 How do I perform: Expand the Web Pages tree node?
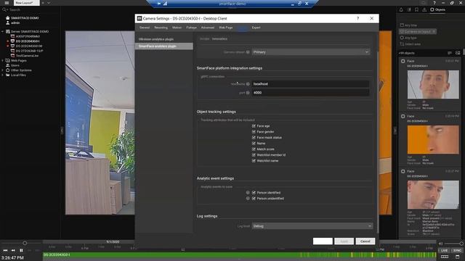coord(3,60)
